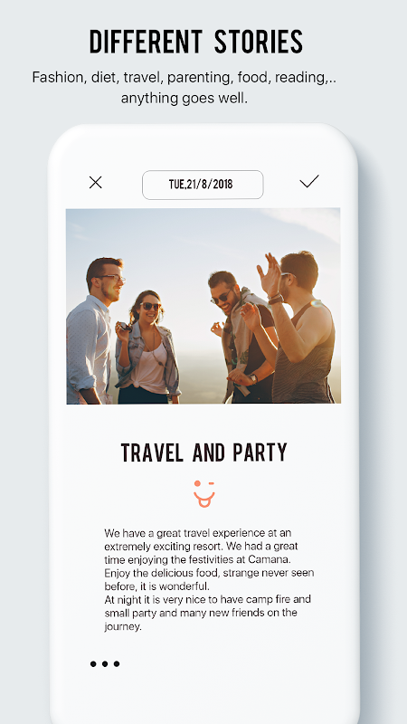Tap the woman wearing sunglasses in photo
Image resolution: width=407 pixels, height=724 pixels.
tap(147, 348)
